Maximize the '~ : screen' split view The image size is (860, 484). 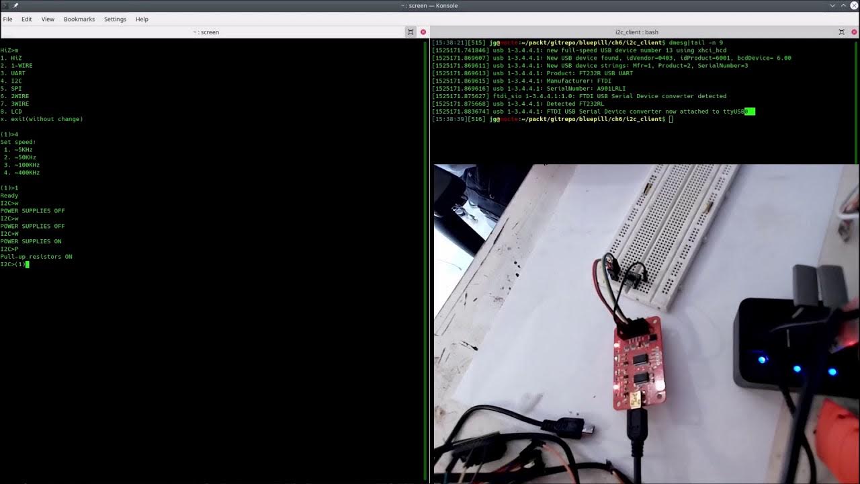pos(411,32)
